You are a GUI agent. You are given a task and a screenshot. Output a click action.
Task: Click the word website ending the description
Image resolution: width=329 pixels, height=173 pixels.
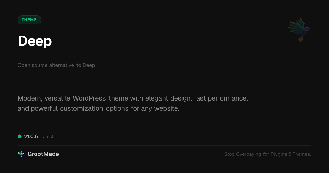click(166, 108)
